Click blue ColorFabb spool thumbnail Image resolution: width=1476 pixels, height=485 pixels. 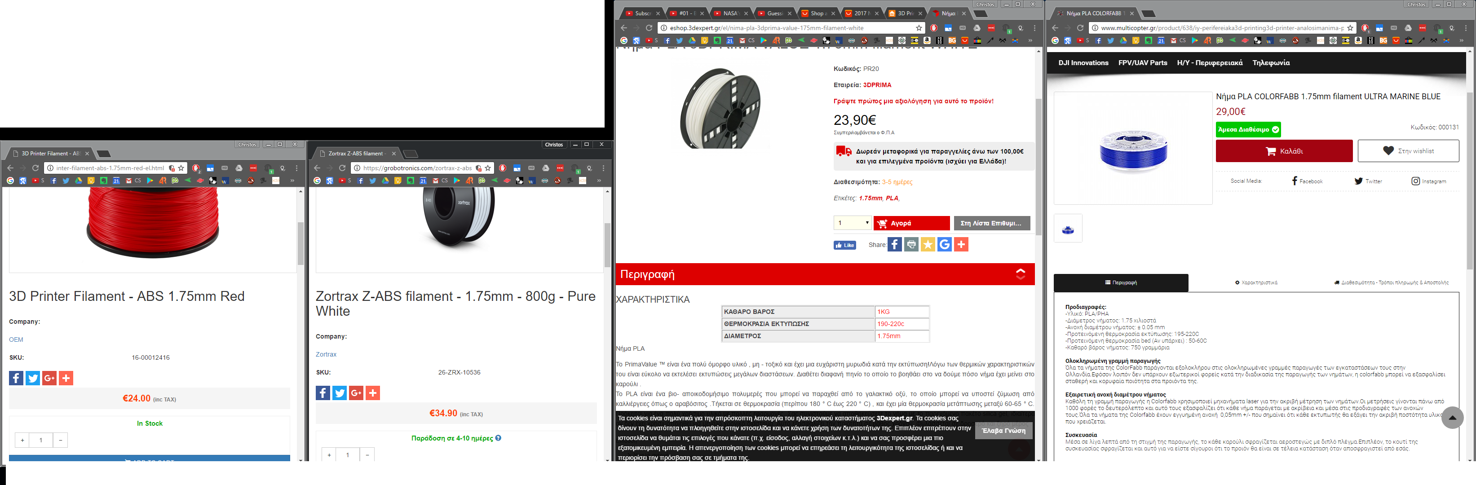coord(1067,229)
